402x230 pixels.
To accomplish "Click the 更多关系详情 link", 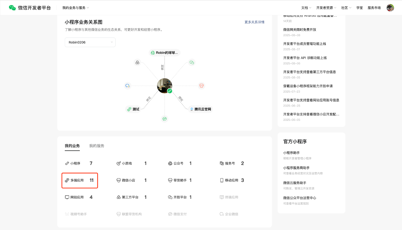I will [254, 22].
